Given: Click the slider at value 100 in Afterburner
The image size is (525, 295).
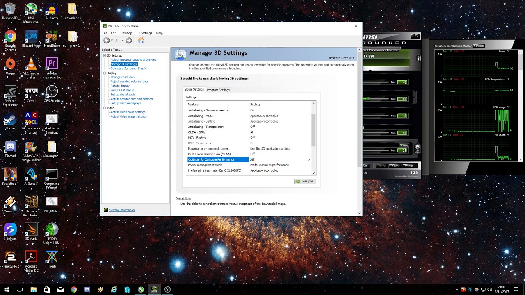Looking at the screenshot, I should [368, 99].
